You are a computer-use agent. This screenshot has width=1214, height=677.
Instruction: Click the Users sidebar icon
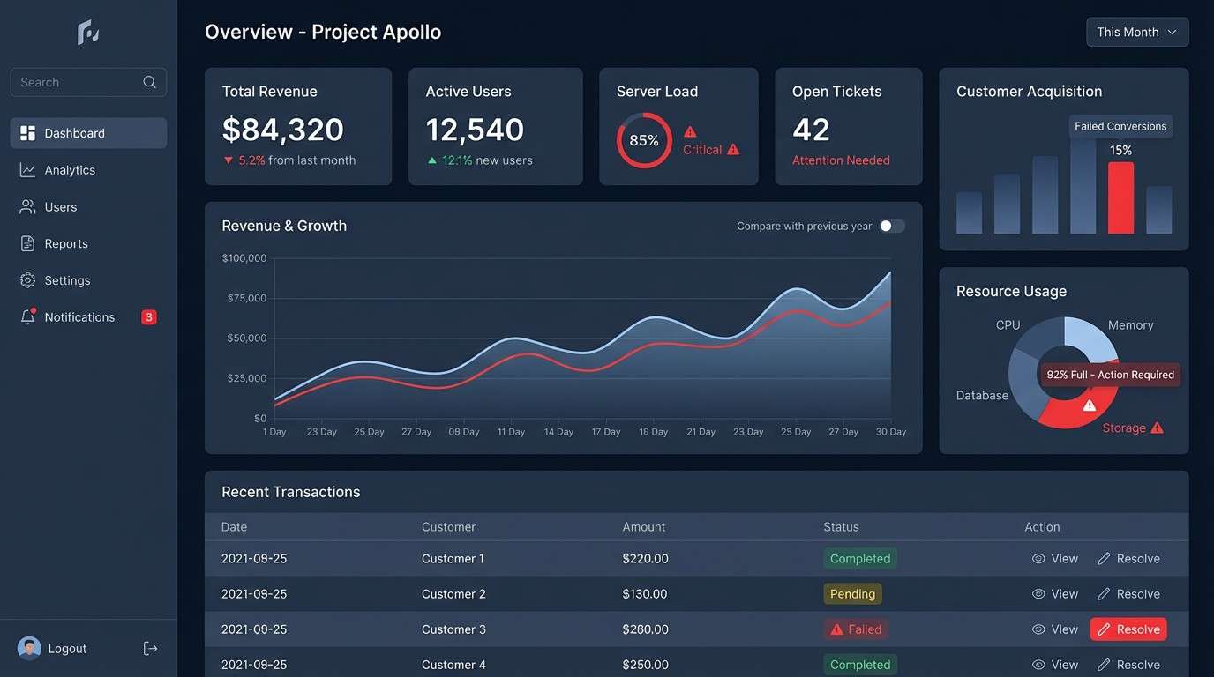click(27, 206)
